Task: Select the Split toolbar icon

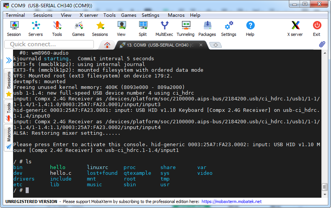Action: click(143, 29)
